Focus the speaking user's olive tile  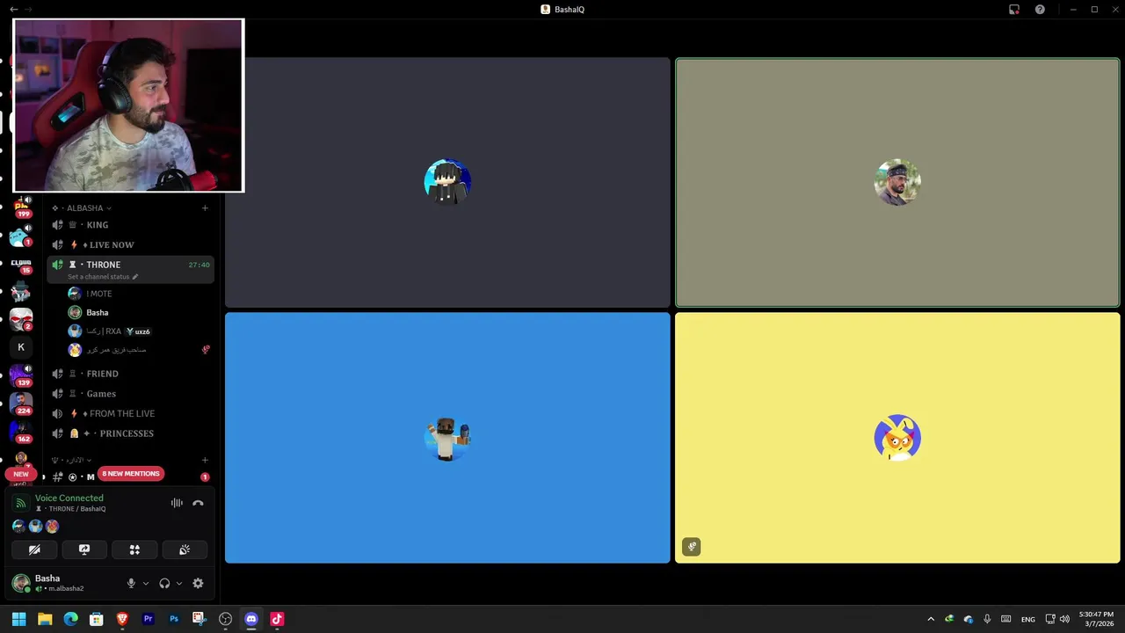[897, 183]
